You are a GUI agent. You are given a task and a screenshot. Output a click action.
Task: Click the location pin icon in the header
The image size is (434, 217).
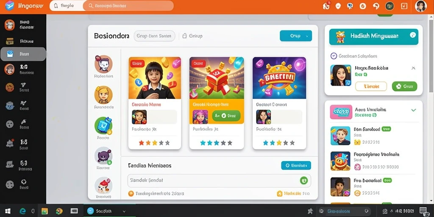point(338,6)
